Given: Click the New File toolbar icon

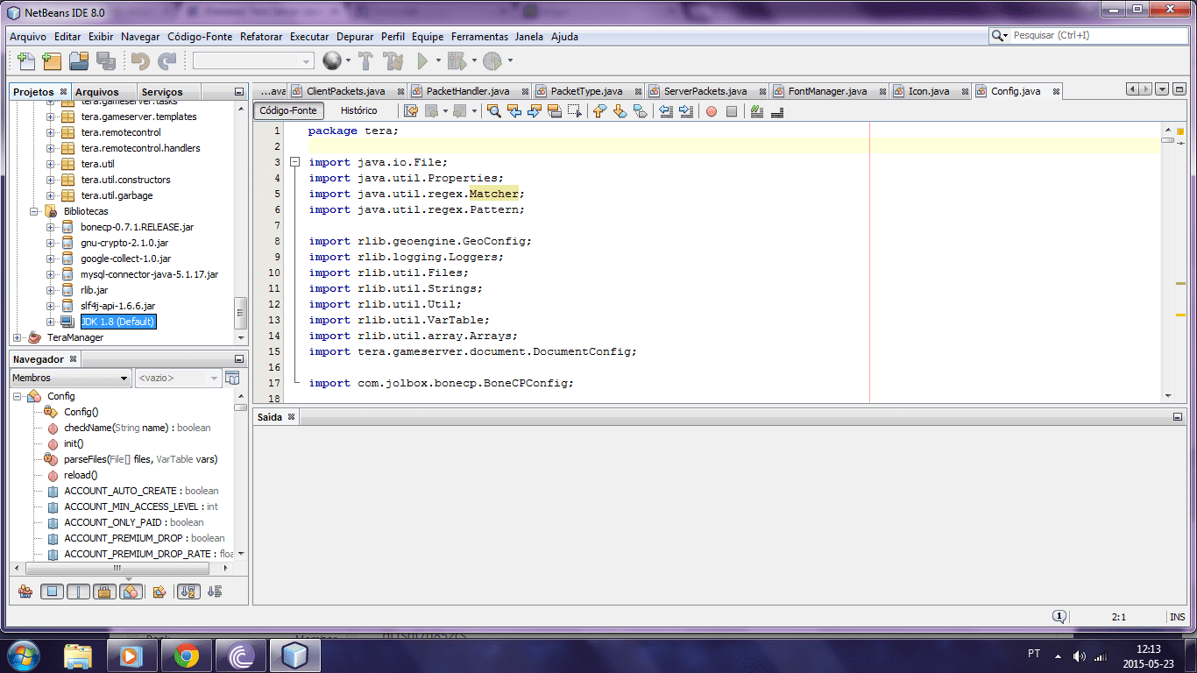Looking at the screenshot, I should (26, 60).
